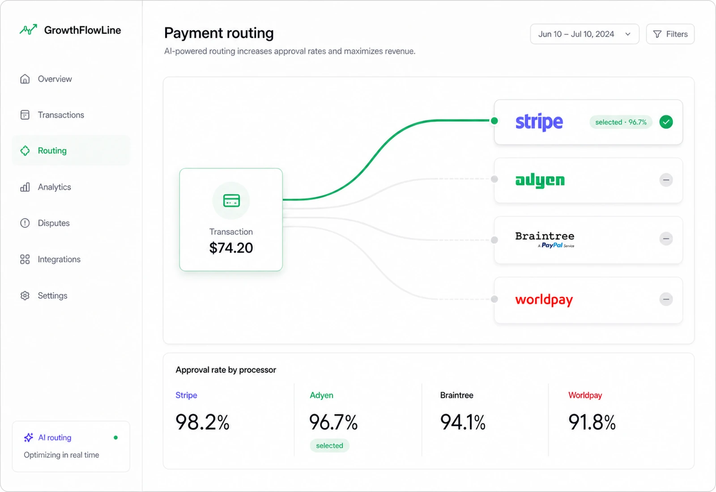The image size is (716, 492).
Task: Click the green AI routing status dot
Action: (116, 437)
